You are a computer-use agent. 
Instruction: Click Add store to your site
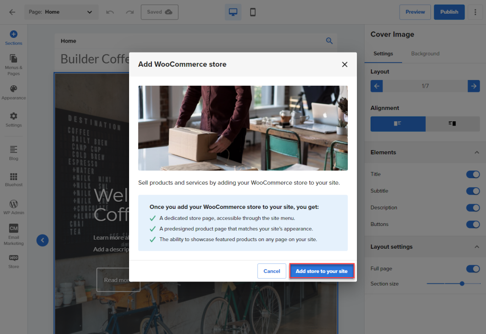(322, 271)
